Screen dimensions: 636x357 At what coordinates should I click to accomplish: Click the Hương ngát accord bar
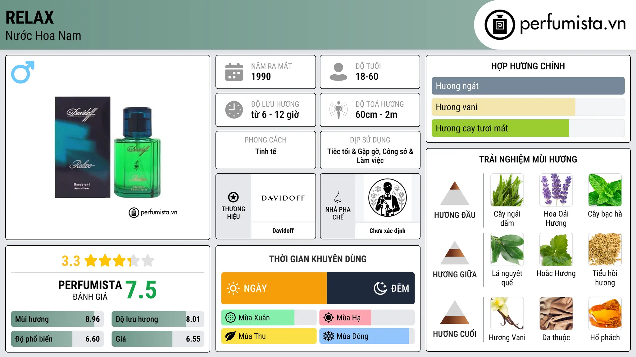pyautogui.click(x=528, y=86)
